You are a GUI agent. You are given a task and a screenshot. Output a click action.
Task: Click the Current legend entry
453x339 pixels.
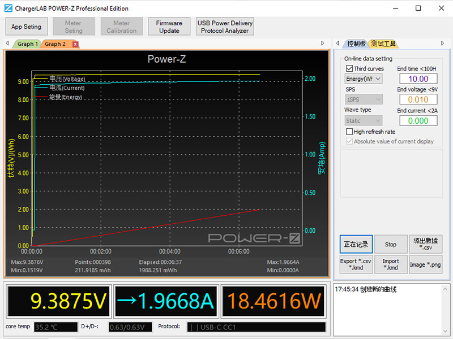pos(66,88)
